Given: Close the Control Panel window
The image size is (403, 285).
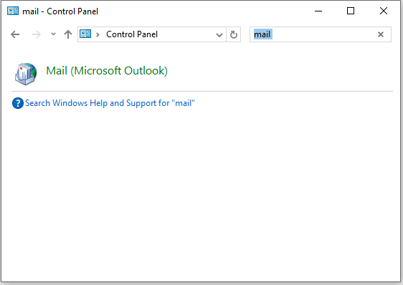Looking at the screenshot, I should 384,11.
